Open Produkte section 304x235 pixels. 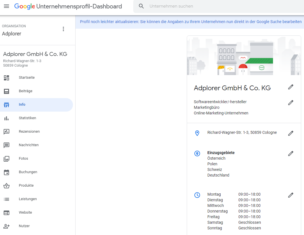coord(26,186)
